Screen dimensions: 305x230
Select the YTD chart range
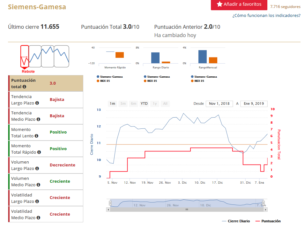[144, 103]
